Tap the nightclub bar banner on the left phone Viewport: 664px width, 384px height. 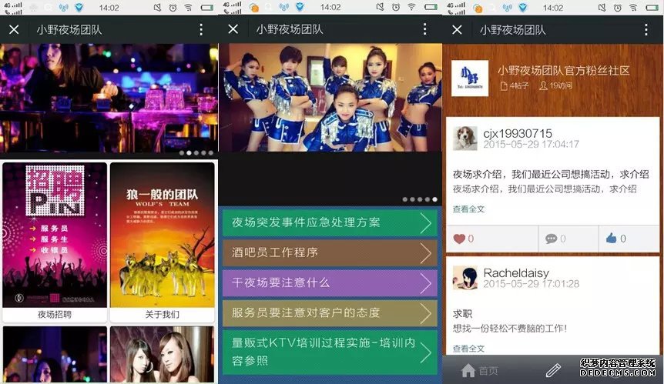pyautogui.click(x=109, y=98)
